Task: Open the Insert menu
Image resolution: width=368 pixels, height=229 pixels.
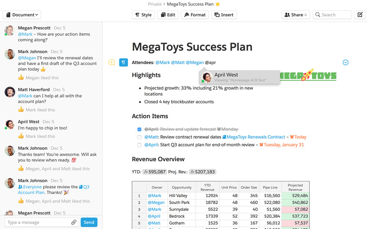Action: pyautogui.click(x=224, y=15)
